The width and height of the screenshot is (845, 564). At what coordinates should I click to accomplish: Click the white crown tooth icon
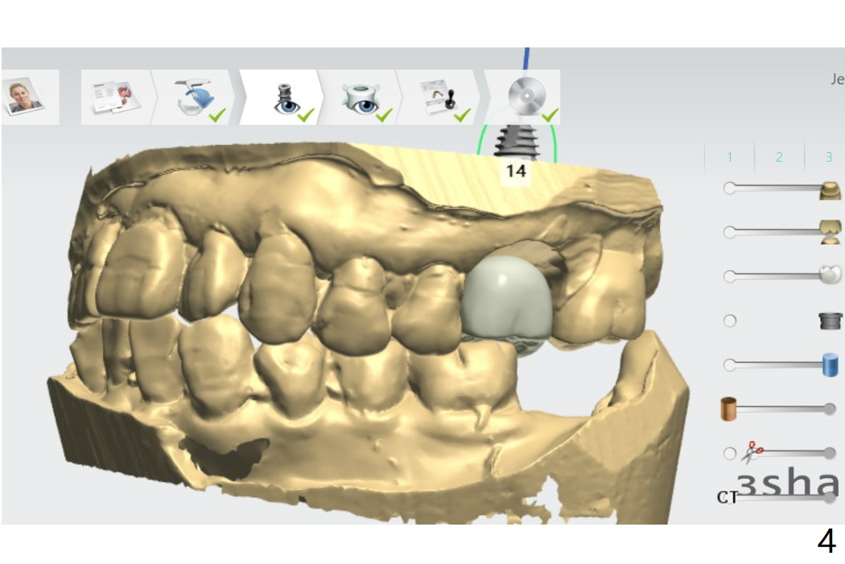click(x=830, y=275)
